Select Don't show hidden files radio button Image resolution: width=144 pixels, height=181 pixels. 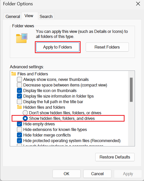point(25,113)
